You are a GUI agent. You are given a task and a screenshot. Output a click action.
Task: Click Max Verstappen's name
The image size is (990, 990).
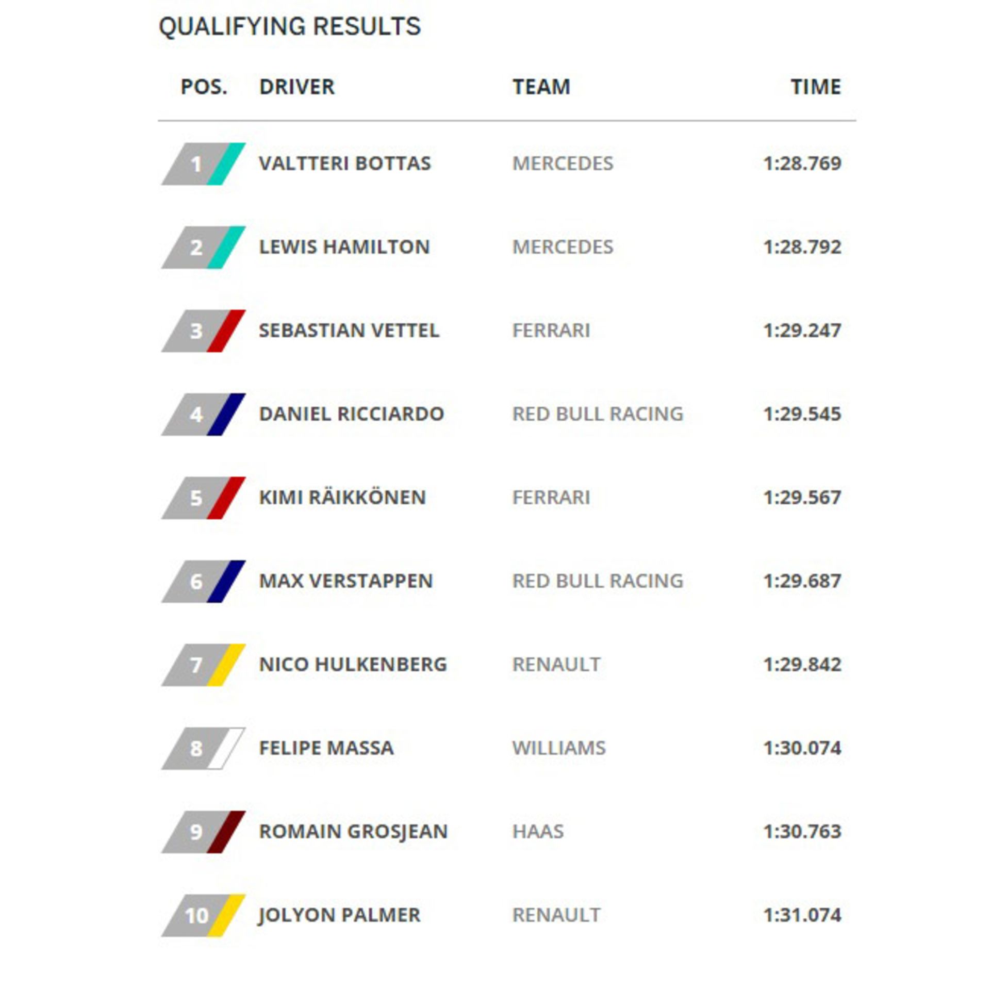tap(345, 581)
